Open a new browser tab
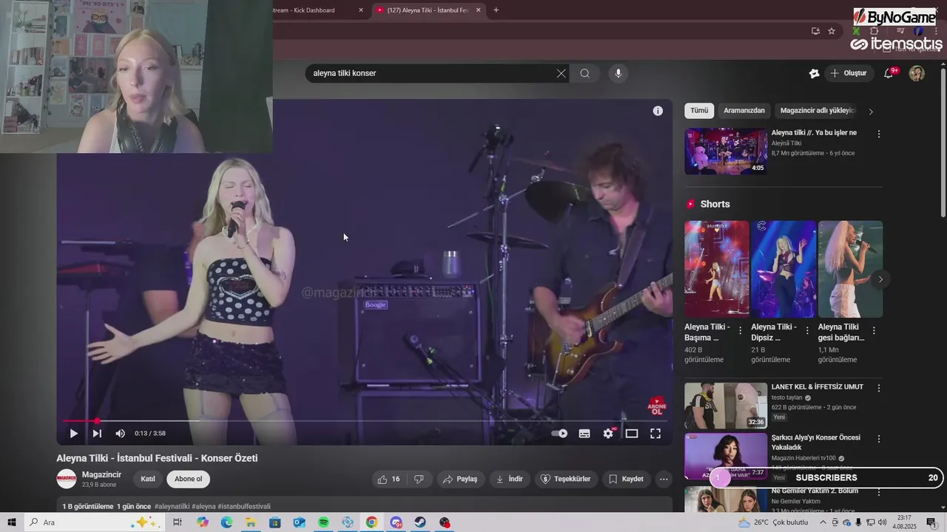 point(496,10)
